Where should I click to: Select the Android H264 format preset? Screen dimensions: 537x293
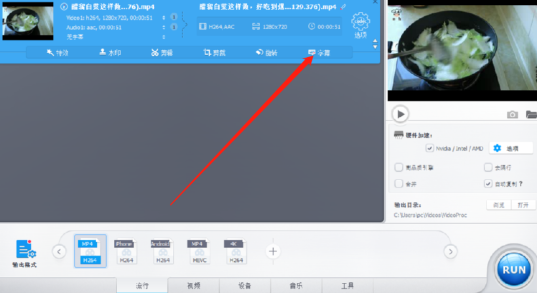click(163, 251)
